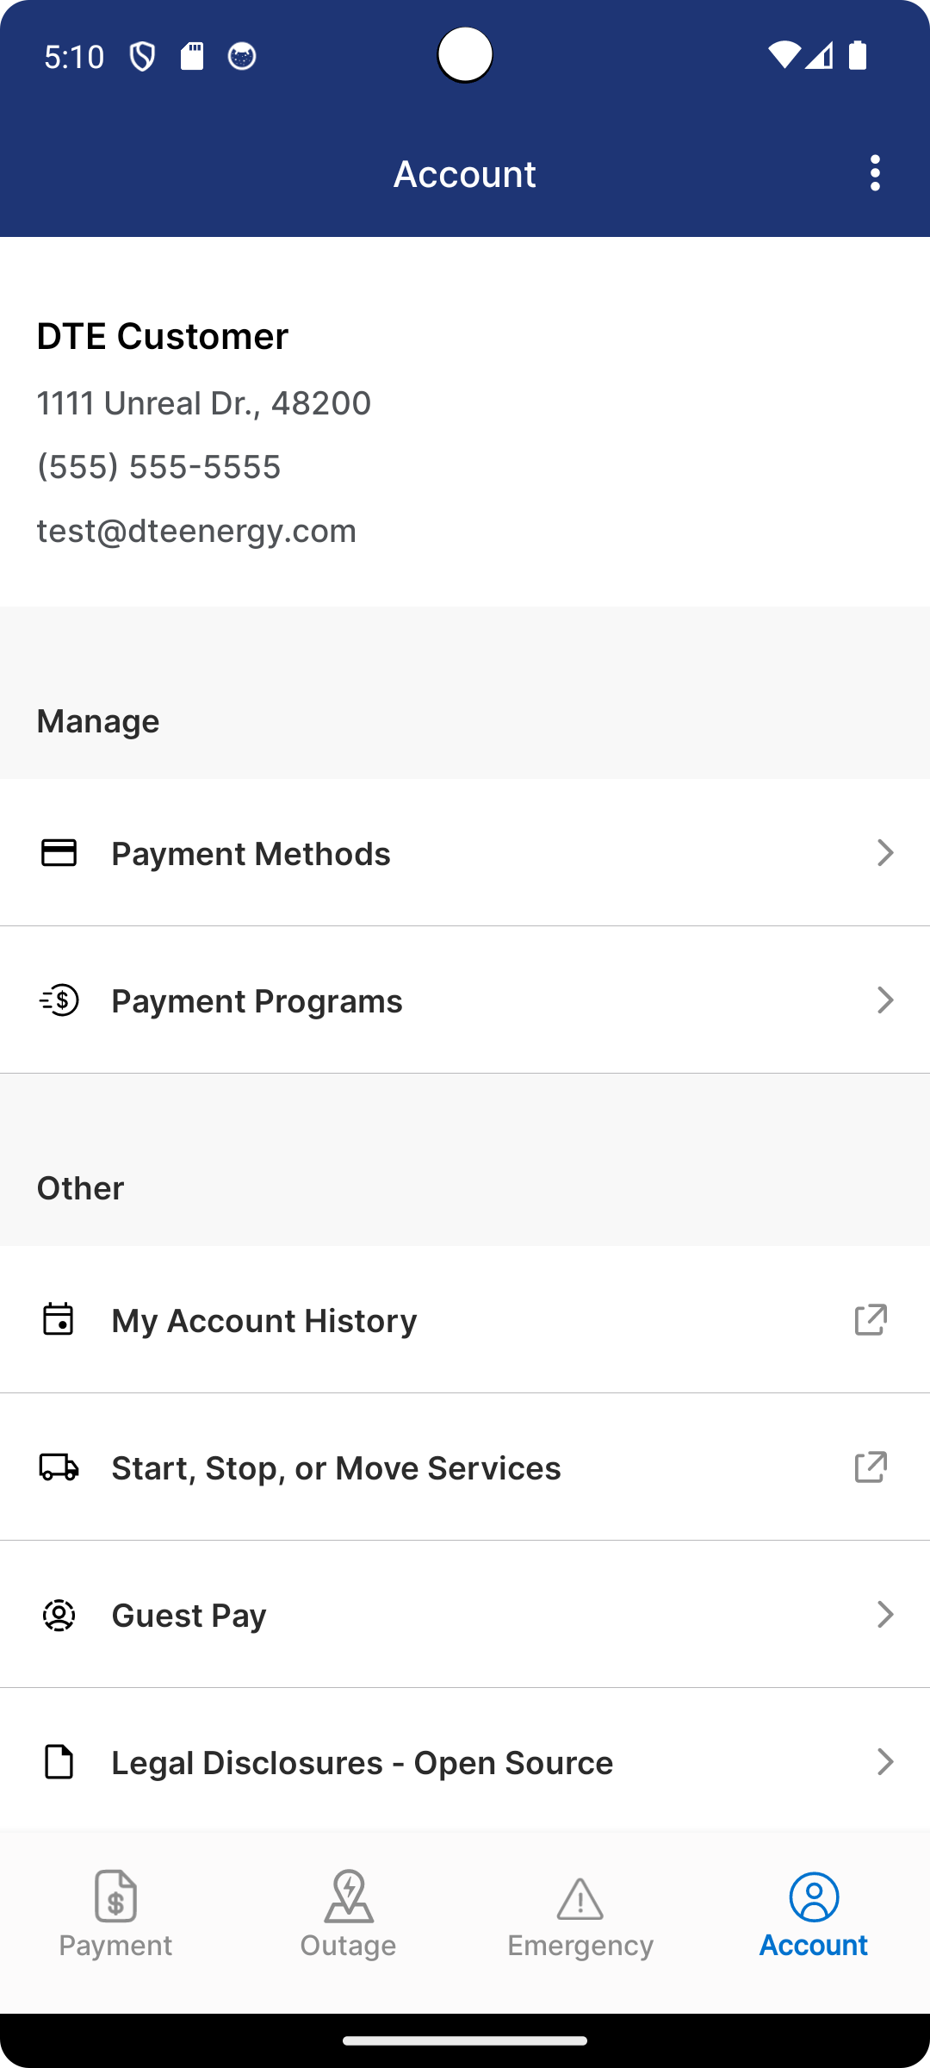Open Legal Disclosures - Open Source
Viewport: 930px width, 2068px height.
(362, 1763)
